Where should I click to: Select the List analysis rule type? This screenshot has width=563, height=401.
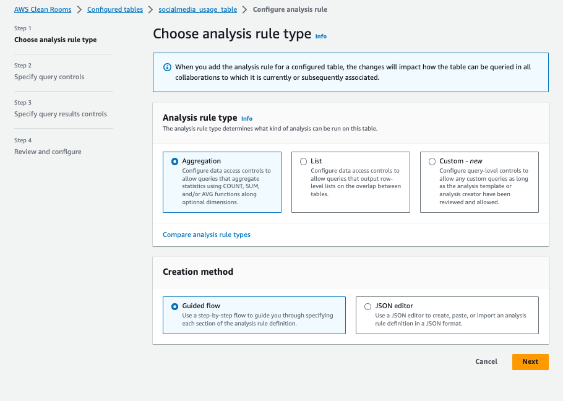tap(303, 162)
